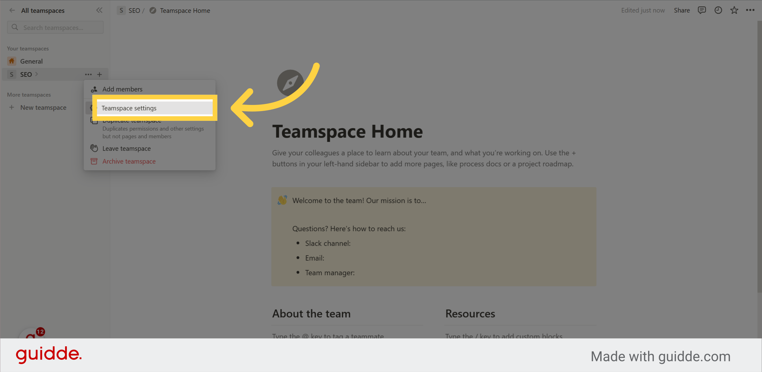Collapse the sidebar with double-chevron

click(x=99, y=10)
